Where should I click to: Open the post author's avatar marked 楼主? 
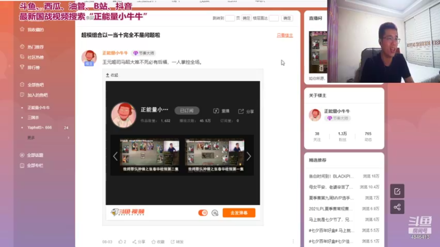point(89,58)
